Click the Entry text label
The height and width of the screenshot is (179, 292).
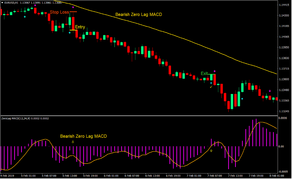(x=80, y=27)
